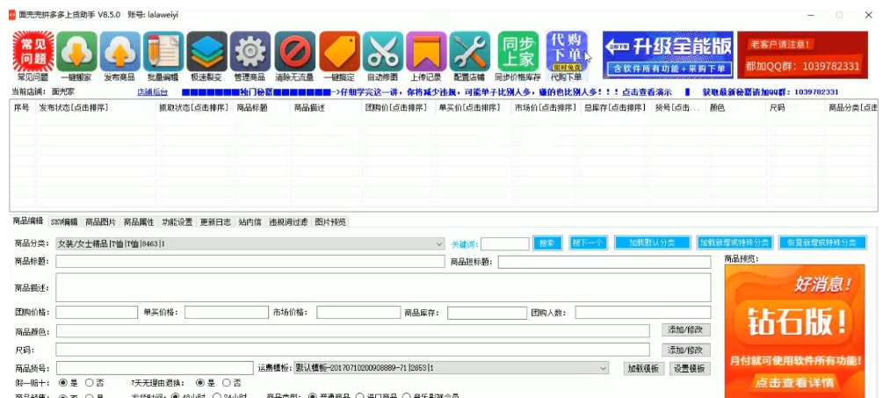Viewport: 883px width, 398px height.
Task: Click the 恢复新增或特殊分类 button
Action: (822, 242)
